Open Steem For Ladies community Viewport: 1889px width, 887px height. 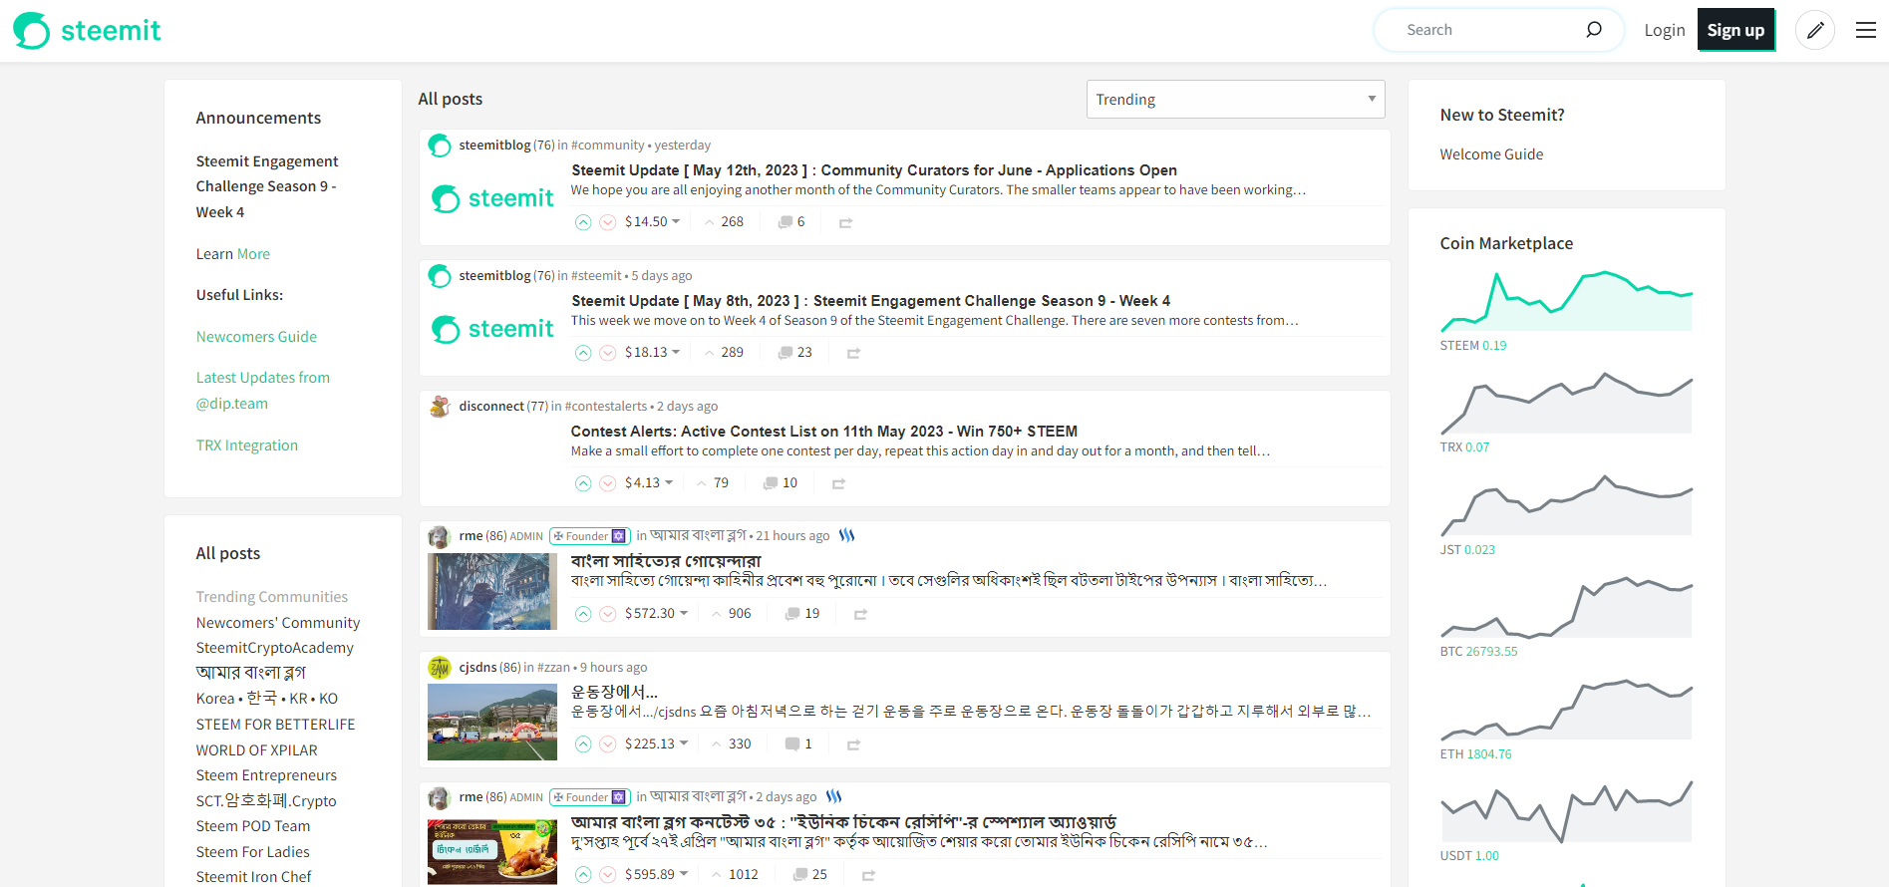[x=253, y=852]
